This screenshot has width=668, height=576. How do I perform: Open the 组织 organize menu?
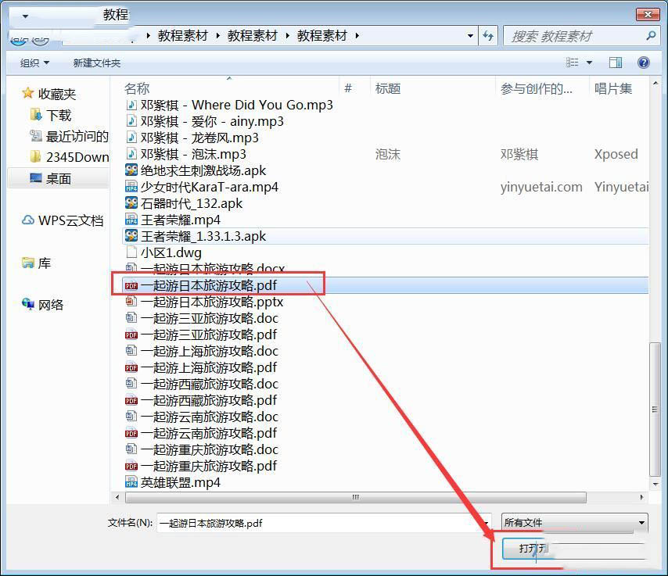[34, 63]
